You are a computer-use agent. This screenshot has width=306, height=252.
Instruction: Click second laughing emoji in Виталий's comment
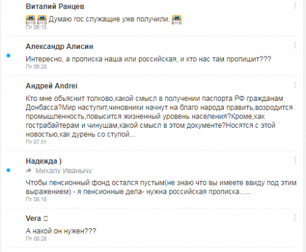click(42, 20)
